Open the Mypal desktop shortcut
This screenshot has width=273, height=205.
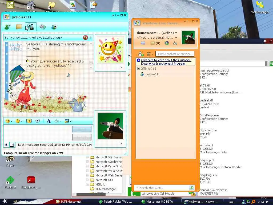pos(10,161)
